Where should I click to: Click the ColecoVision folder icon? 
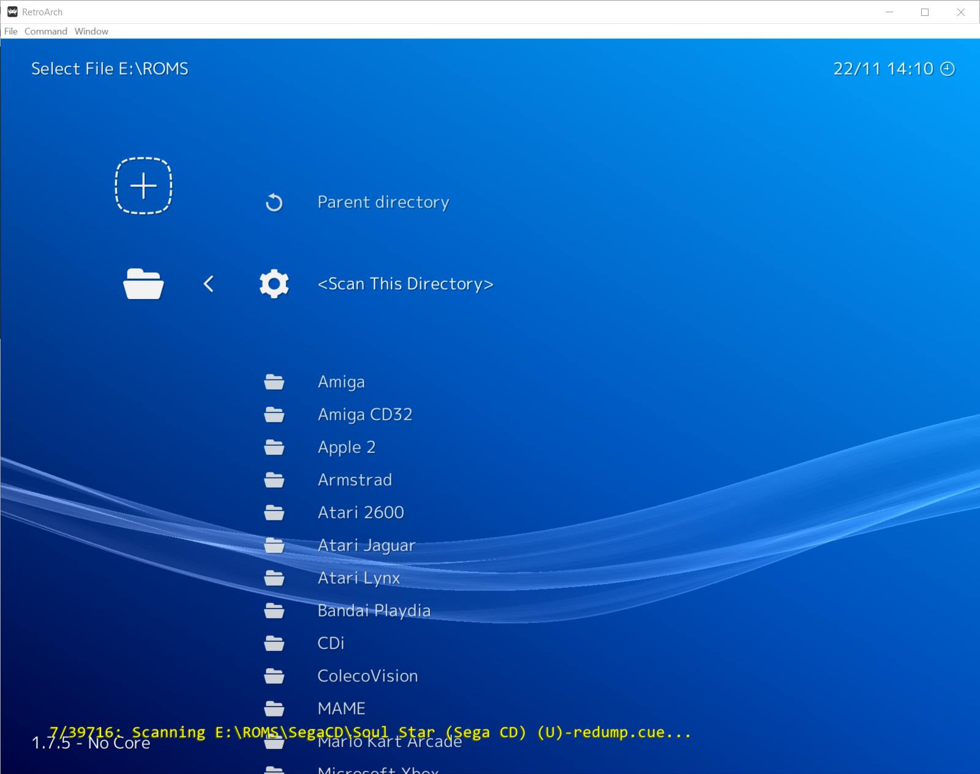(x=274, y=676)
